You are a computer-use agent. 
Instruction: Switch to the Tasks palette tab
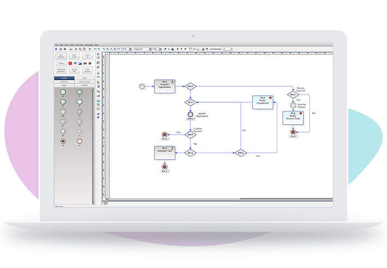[84, 78]
